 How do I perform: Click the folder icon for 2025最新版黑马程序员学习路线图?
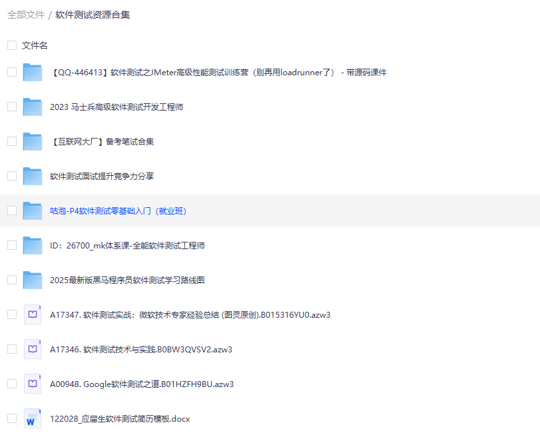point(32,280)
